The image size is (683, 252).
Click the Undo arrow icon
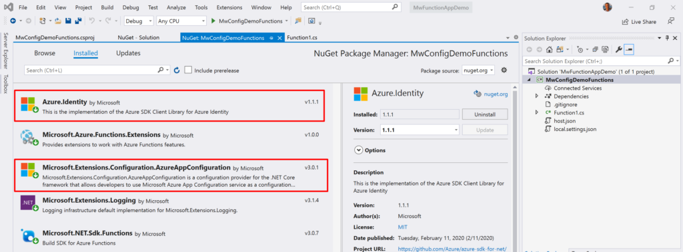click(x=91, y=21)
